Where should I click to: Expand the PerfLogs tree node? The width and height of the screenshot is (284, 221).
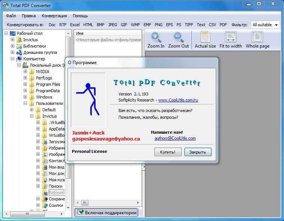25,78
